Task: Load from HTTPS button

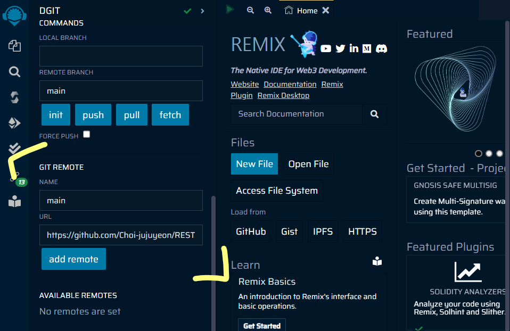Action: pos(363,231)
